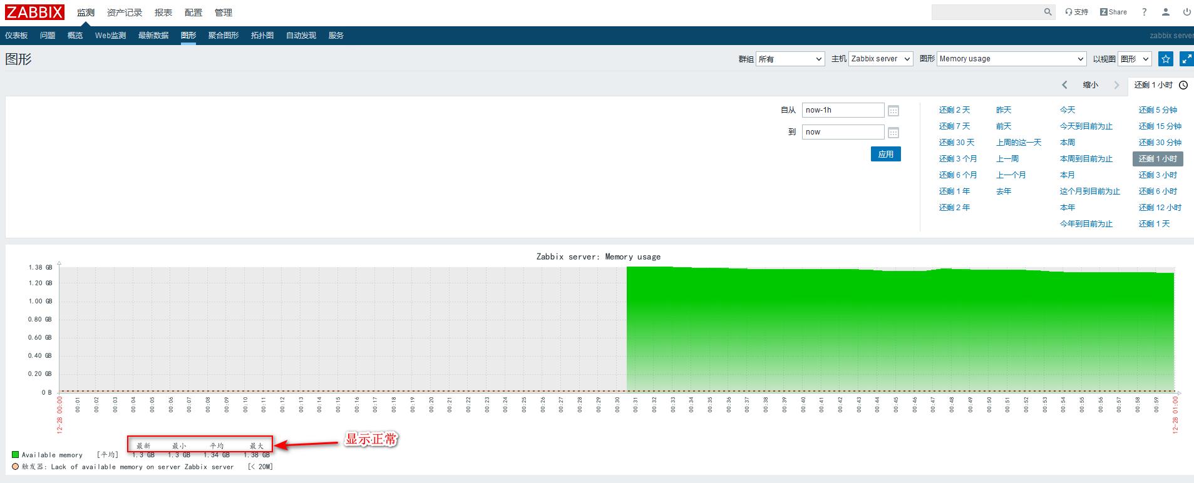This screenshot has width=1194, height=483.
Task: Open the help question mark icon
Action: [x=1145, y=12]
